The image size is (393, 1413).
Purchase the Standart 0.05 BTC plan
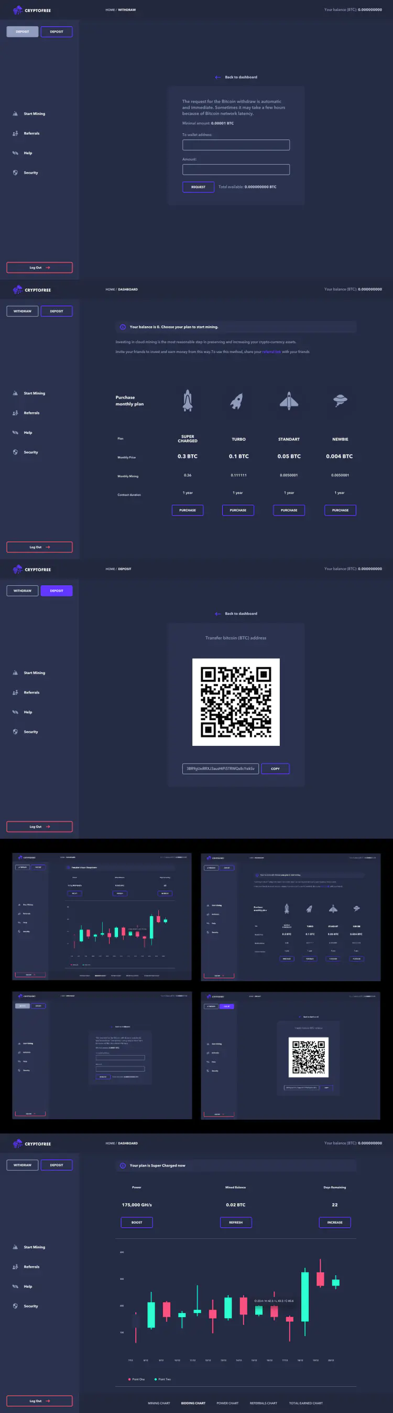pyautogui.click(x=289, y=510)
